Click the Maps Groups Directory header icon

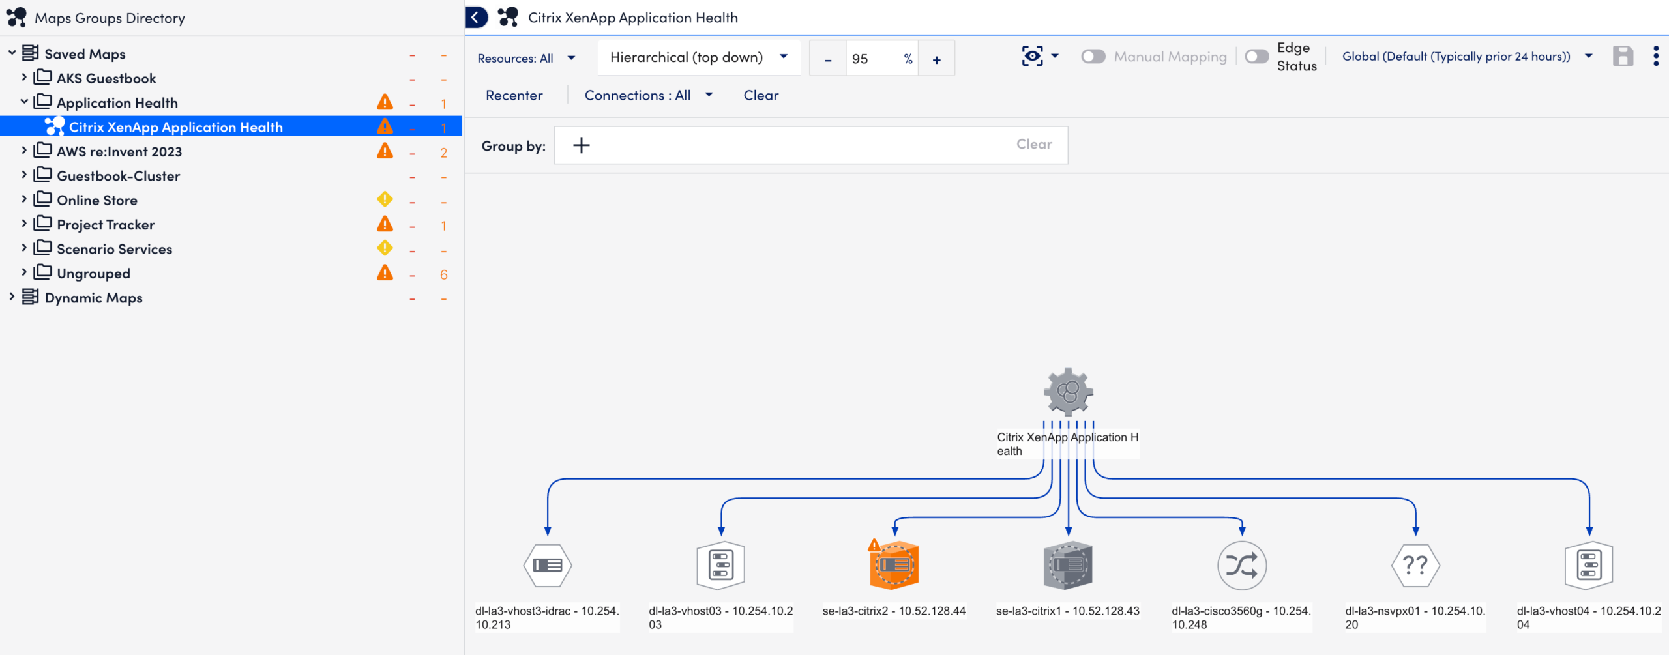click(16, 18)
